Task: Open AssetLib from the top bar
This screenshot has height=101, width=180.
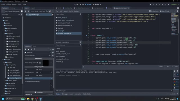Action: tap(97, 4)
